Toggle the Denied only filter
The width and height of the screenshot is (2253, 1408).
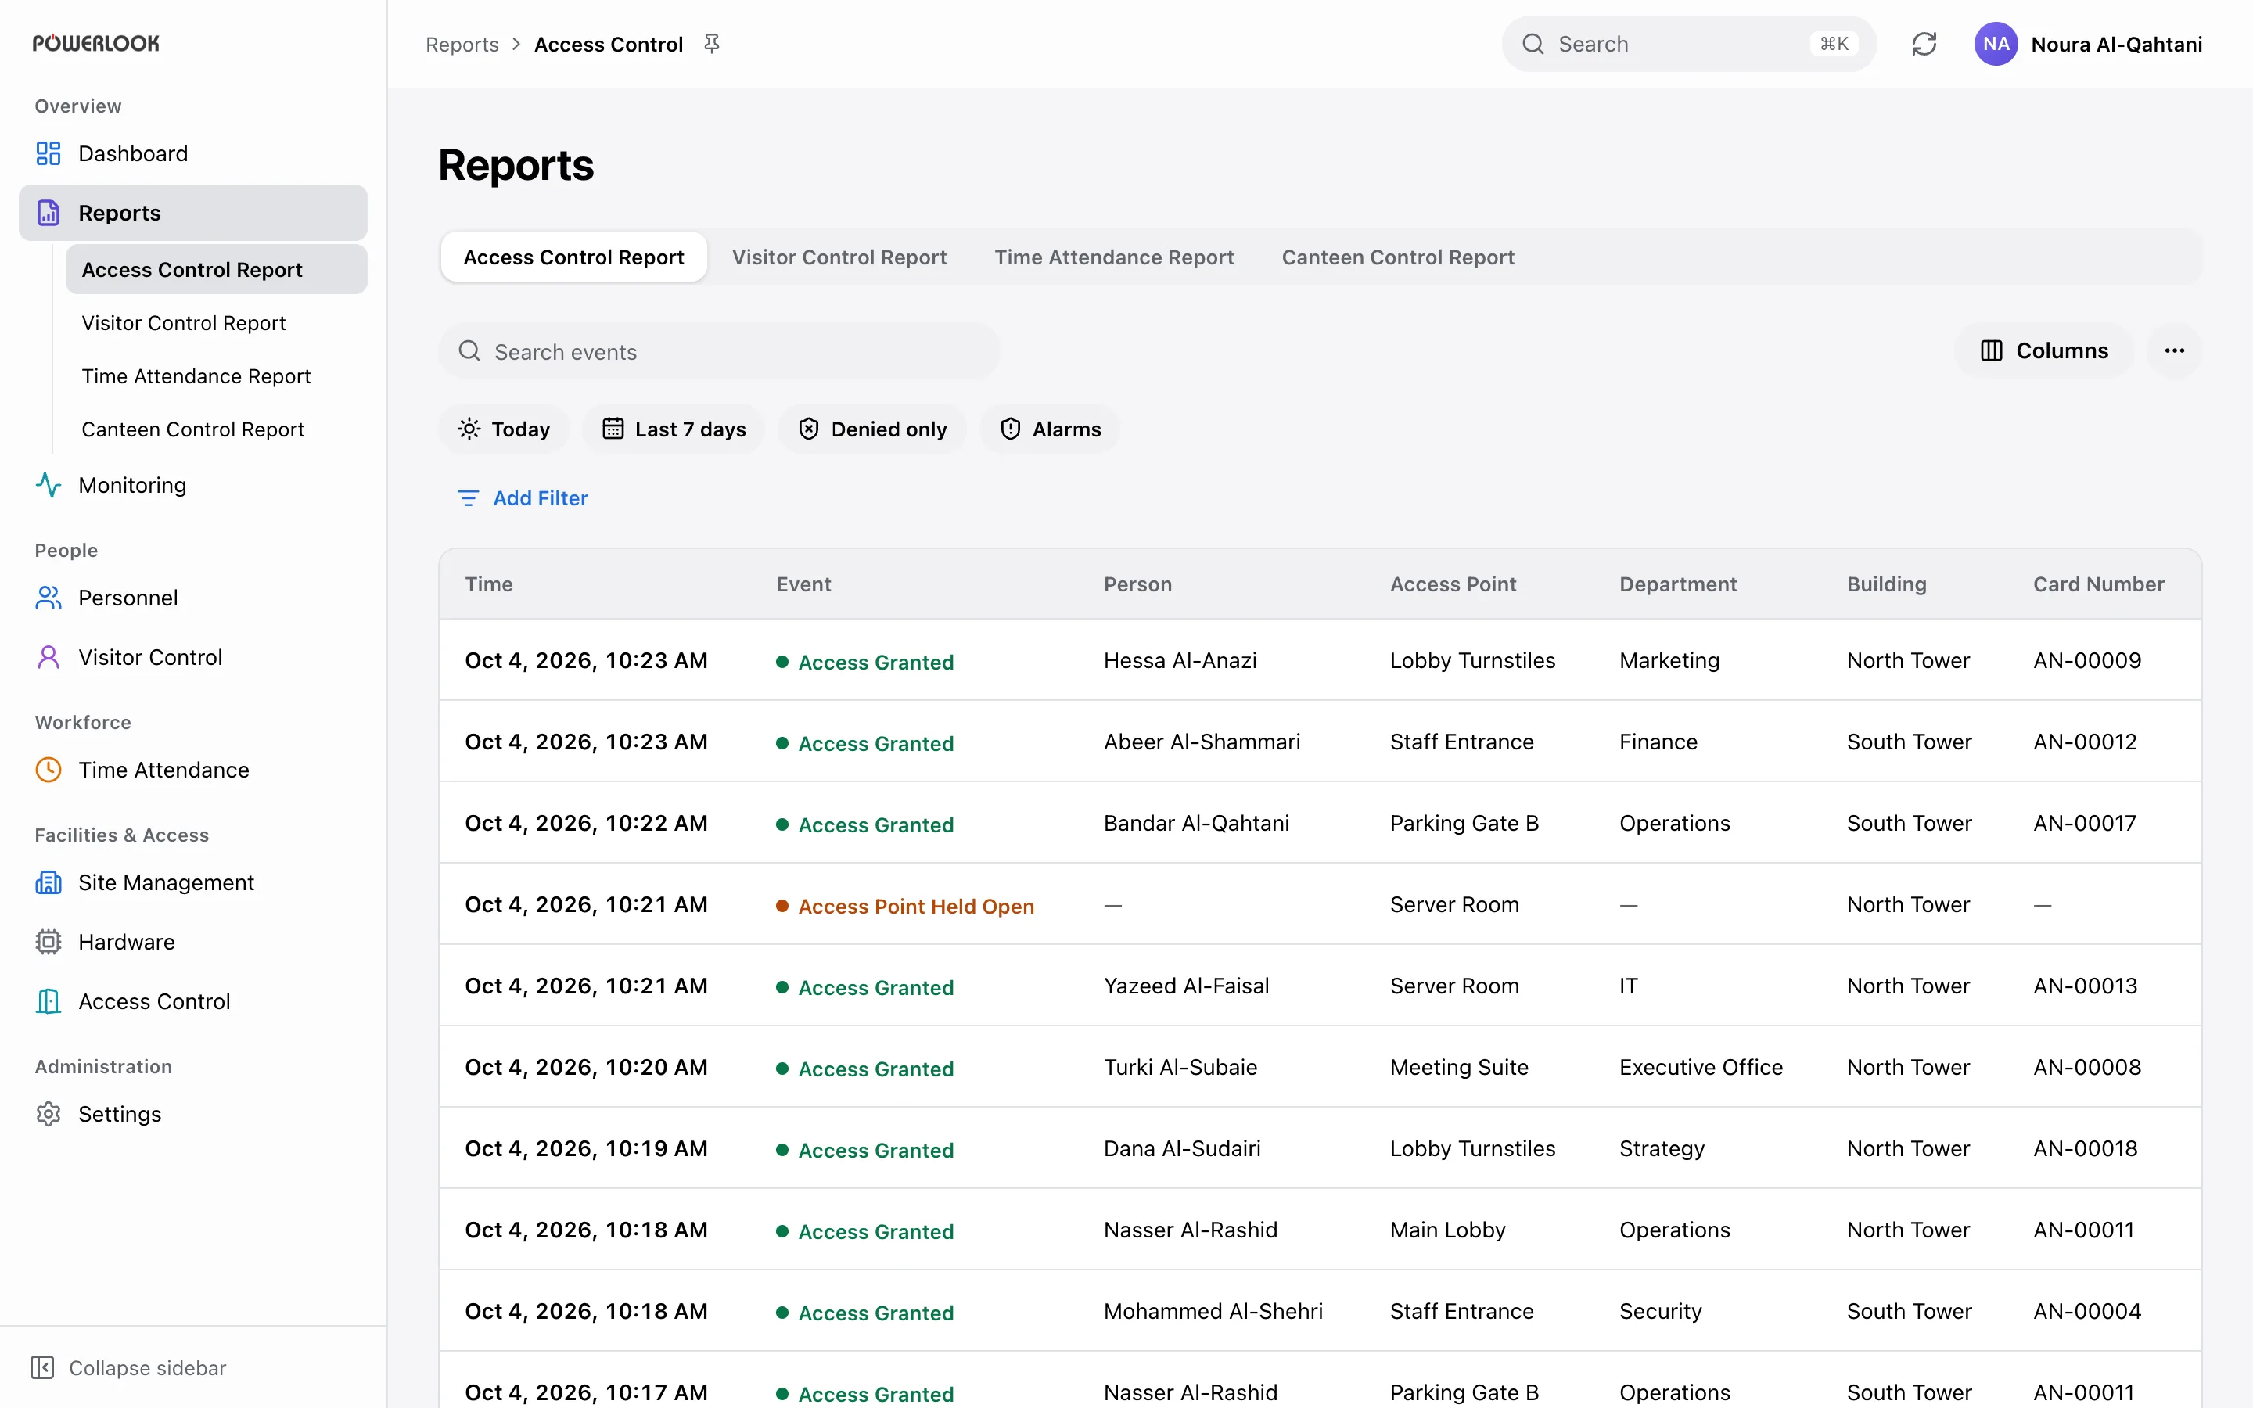(872, 429)
